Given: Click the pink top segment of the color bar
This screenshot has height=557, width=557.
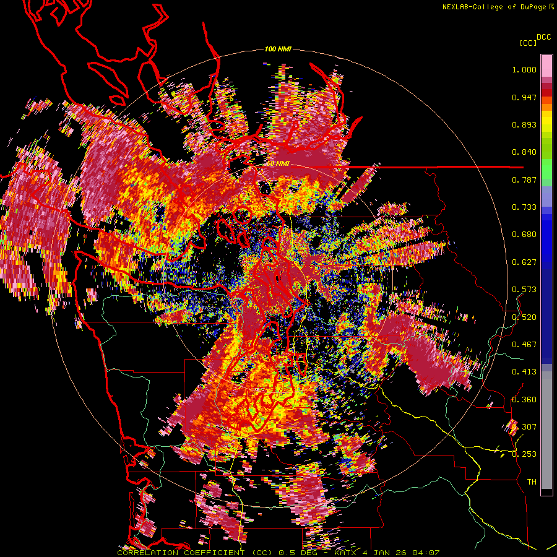Looking at the screenshot, I should [x=546, y=66].
